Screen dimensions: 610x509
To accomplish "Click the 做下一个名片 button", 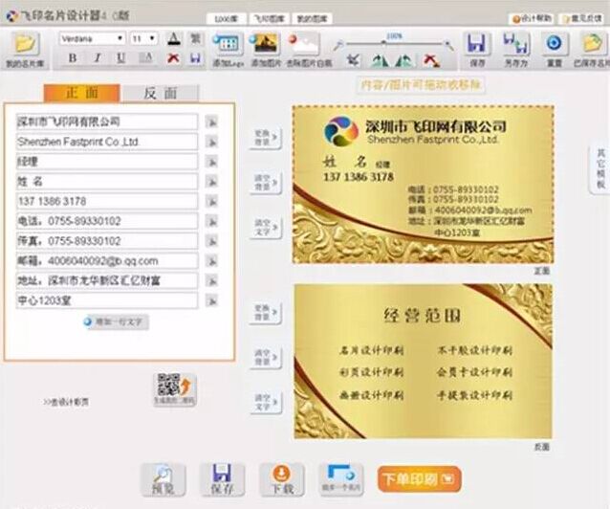I will (341, 479).
